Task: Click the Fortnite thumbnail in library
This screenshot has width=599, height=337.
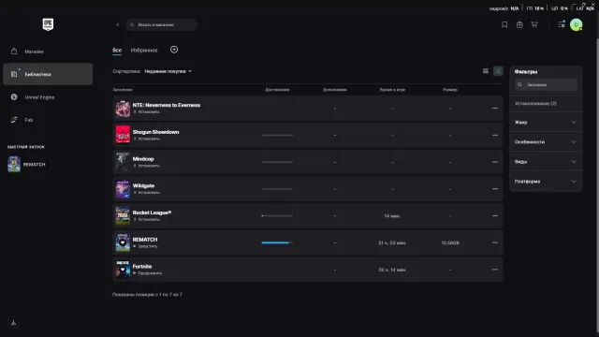Action: (x=123, y=270)
